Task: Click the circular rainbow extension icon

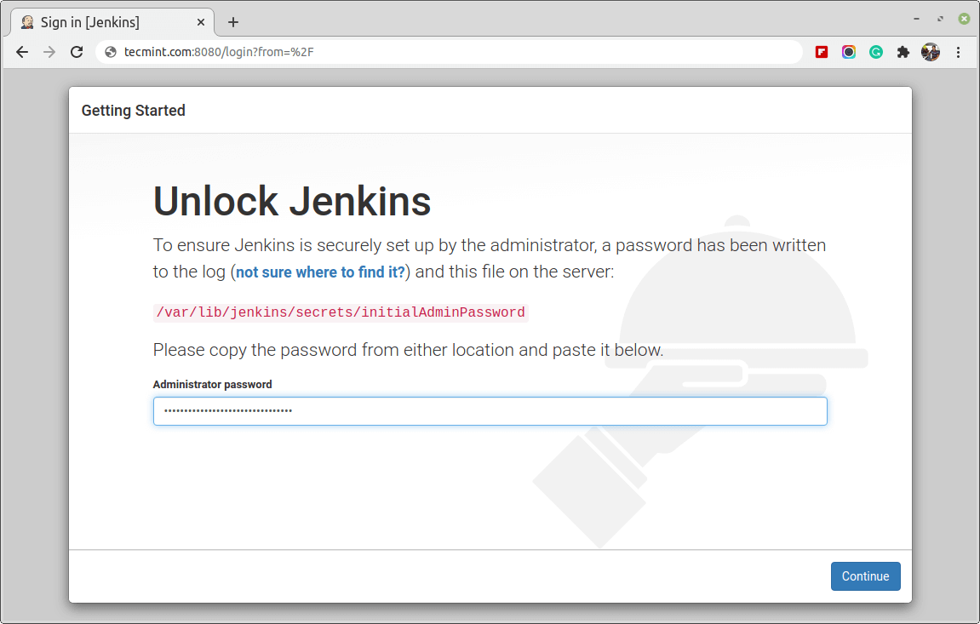Action: pos(849,52)
